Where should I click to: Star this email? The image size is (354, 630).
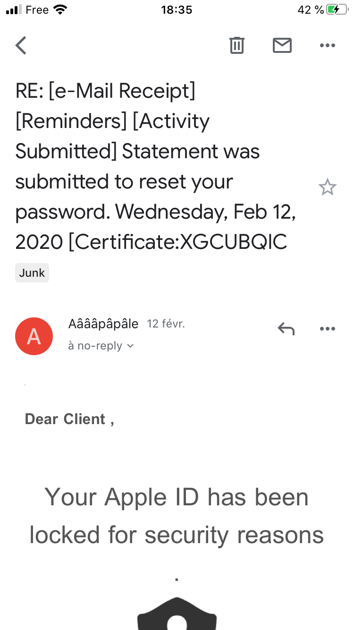[327, 187]
